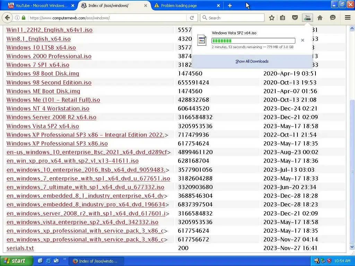Toggle the downloads panel button
Image resolution: width=355 pixels, height=266 pixels.
tap(308, 18)
